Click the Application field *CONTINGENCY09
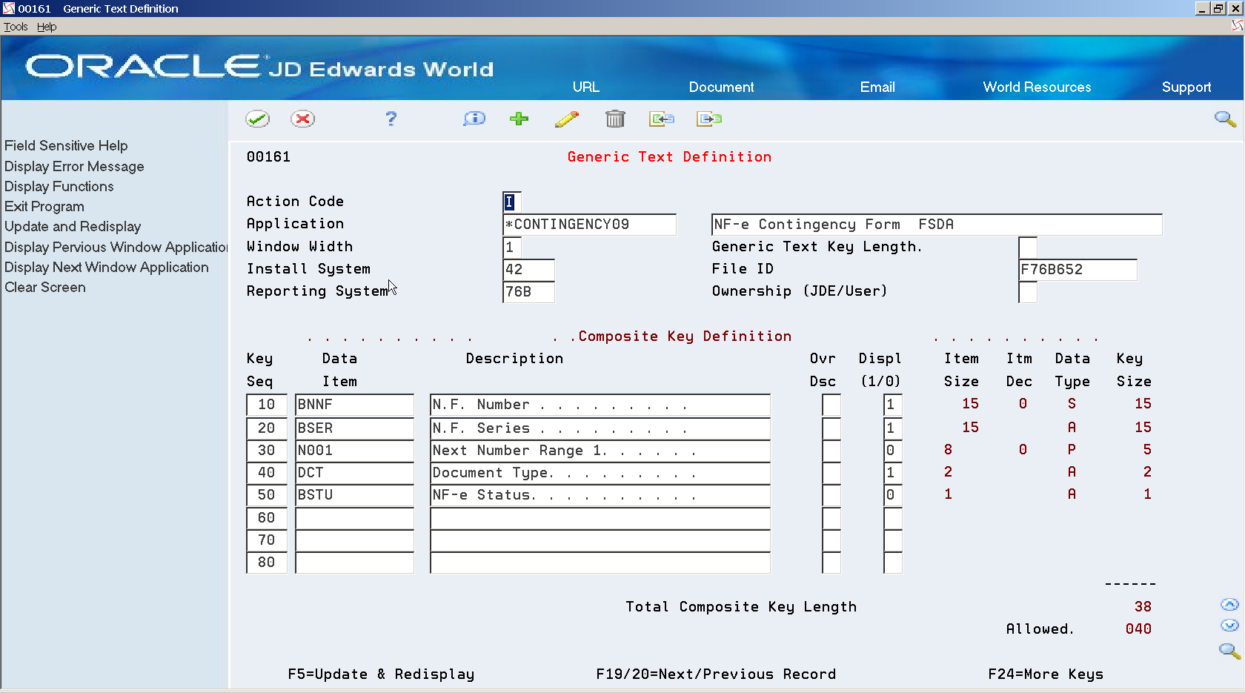 pyautogui.click(x=589, y=225)
